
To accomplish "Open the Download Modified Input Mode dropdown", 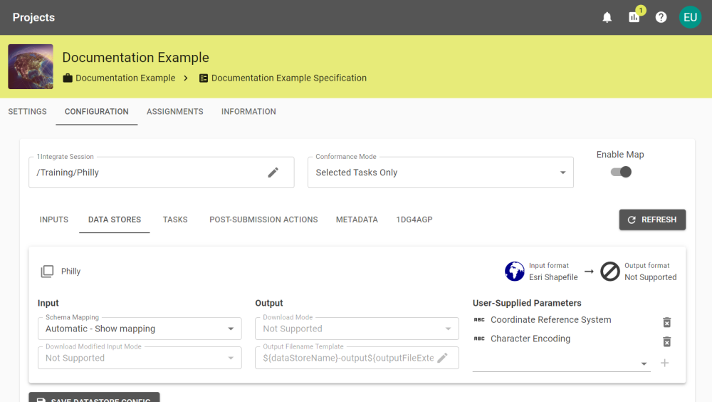I will click(x=140, y=358).
